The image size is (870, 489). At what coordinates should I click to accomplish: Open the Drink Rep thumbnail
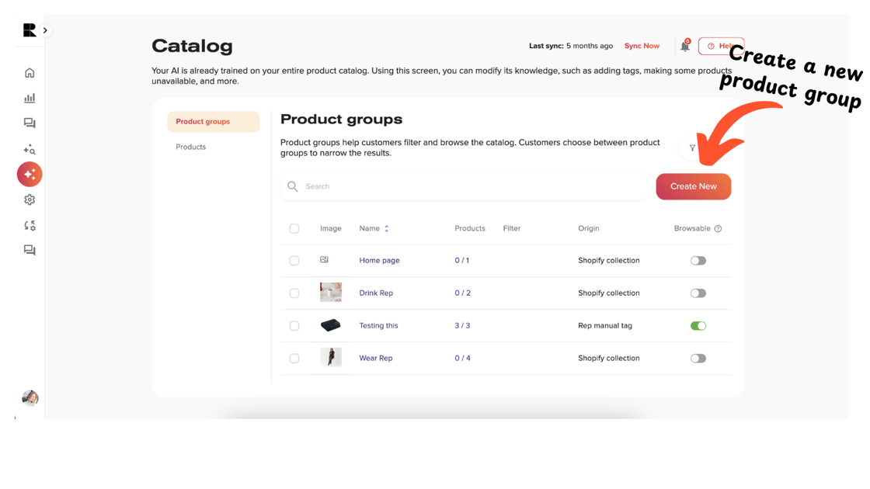[x=331, y=292]
